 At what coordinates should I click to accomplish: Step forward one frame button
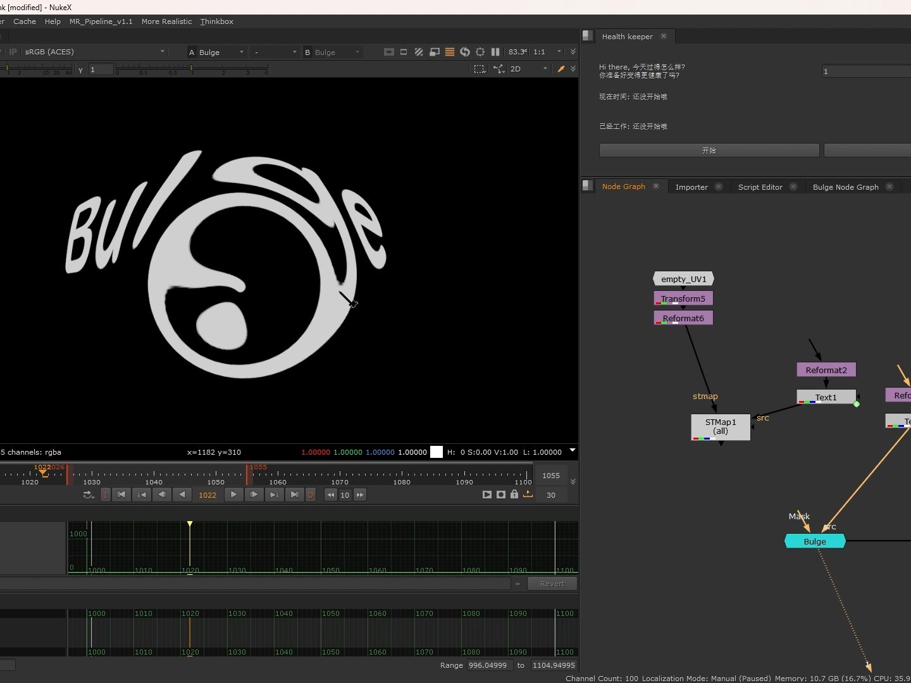tap(254, 495)
